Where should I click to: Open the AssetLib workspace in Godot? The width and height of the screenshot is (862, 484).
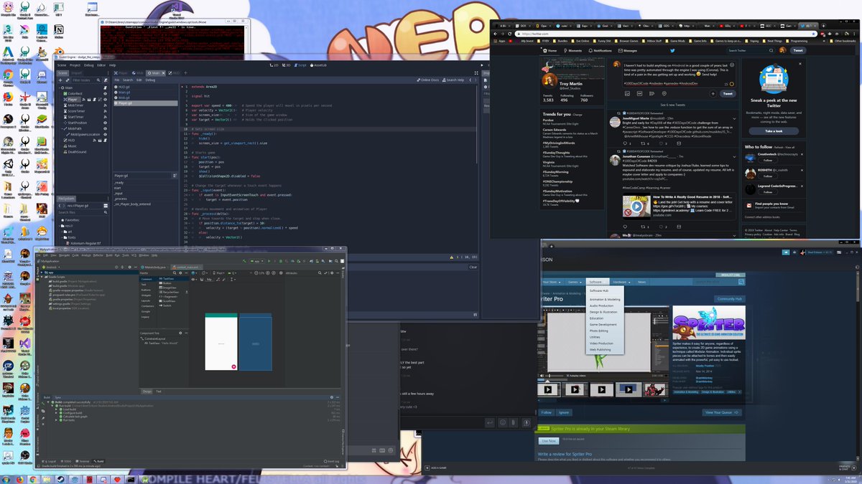(x=318, y=65)
